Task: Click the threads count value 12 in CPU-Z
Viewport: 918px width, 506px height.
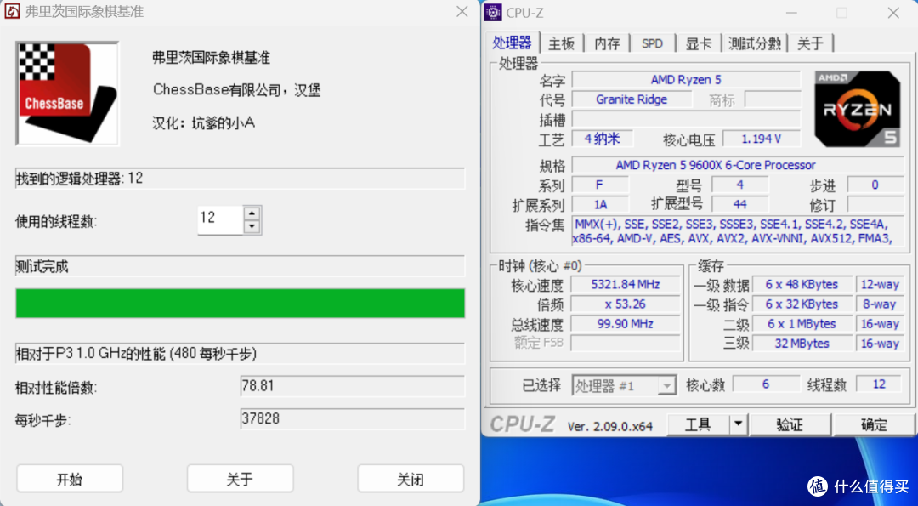Action: [880, 384]
